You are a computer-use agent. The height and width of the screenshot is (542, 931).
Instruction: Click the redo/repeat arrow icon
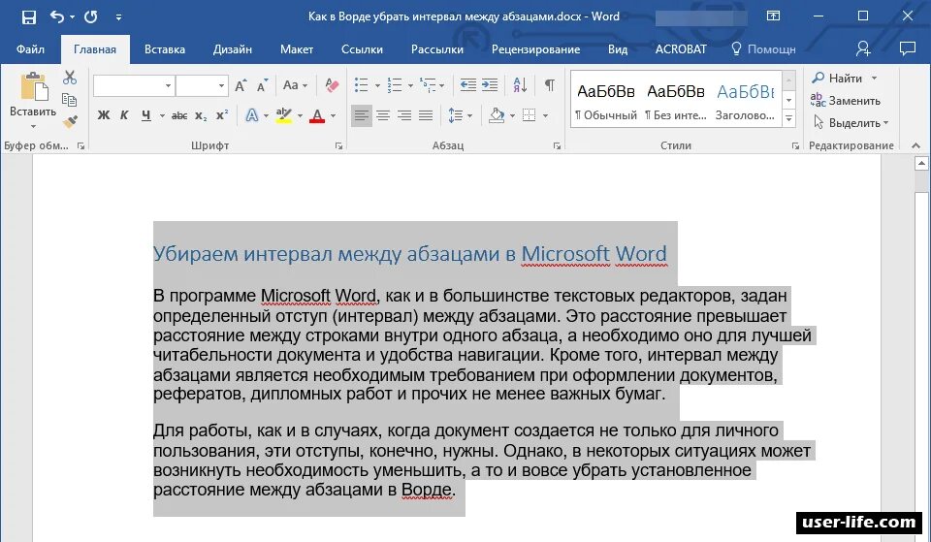(x=90, y=16)
